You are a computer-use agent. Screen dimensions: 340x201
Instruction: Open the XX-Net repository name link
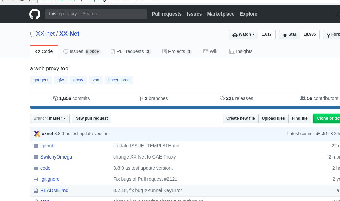point(70,34)
